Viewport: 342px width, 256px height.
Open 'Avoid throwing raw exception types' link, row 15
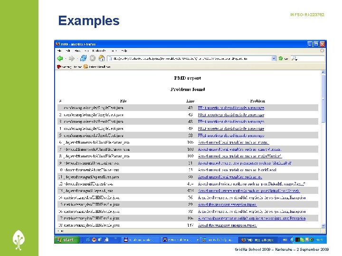point(227,205)
